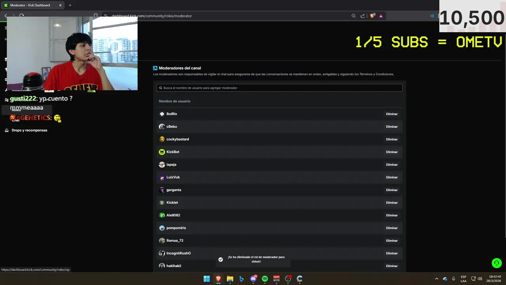Remove Alell092 as moderator
506x285 pixels.
click(x=392, y=215)
